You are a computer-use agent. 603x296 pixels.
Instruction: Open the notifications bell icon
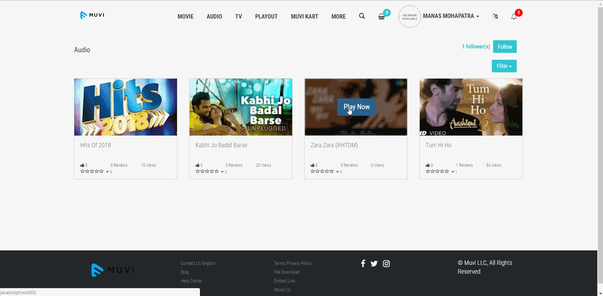pyautogui.click(x=514, y=17)
